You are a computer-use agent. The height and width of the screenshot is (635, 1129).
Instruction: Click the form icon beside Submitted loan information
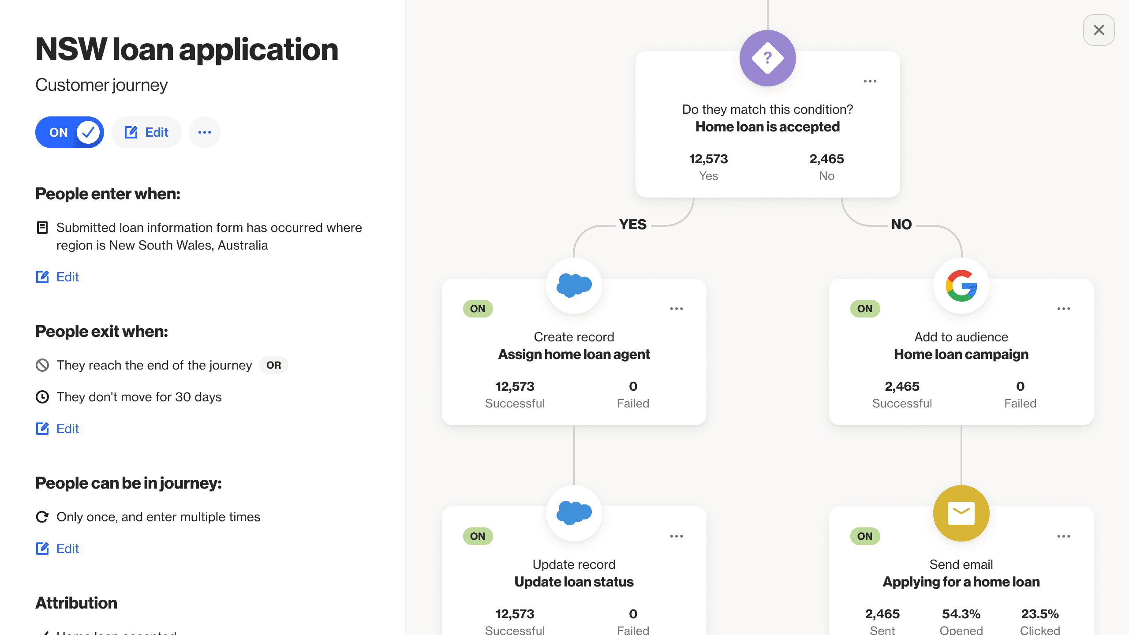[42, 228]
